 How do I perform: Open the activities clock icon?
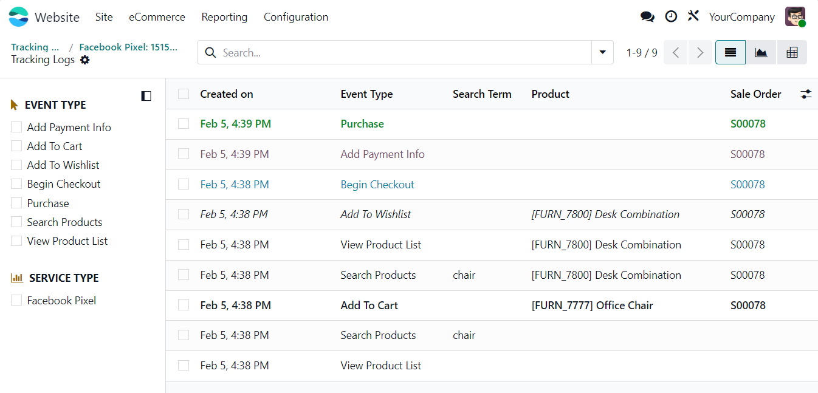(671, 17)
